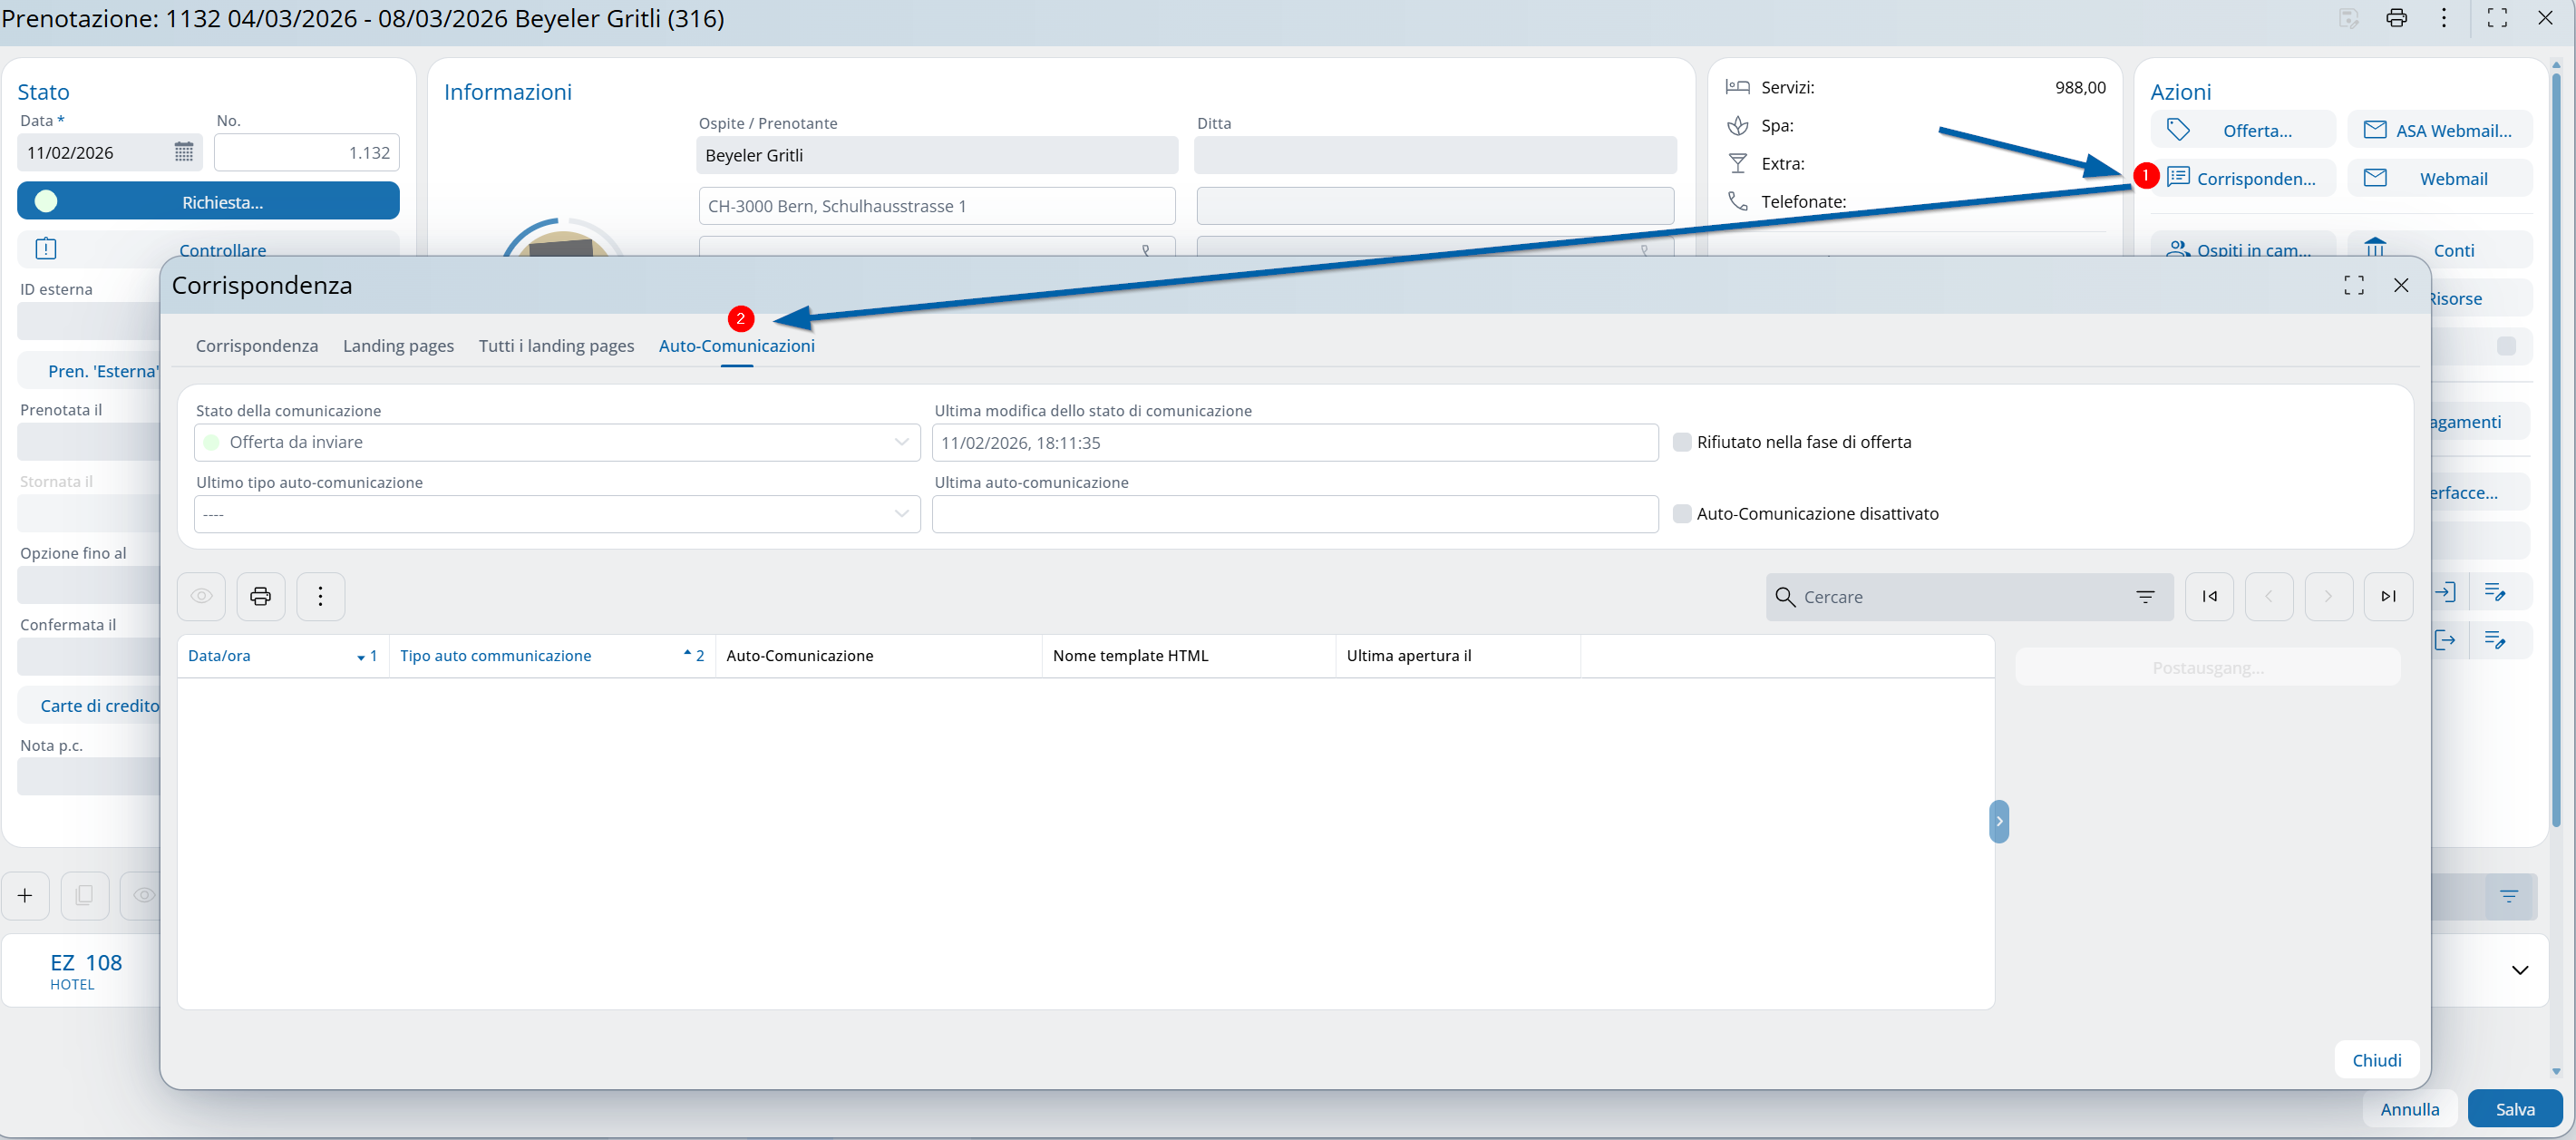This screenshot has height=1140, width=2576.
Task: Jump to last record navigation icon
Action: (x=2387, y=596)
